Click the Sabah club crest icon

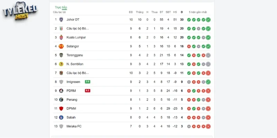click(x=61, y=117)
